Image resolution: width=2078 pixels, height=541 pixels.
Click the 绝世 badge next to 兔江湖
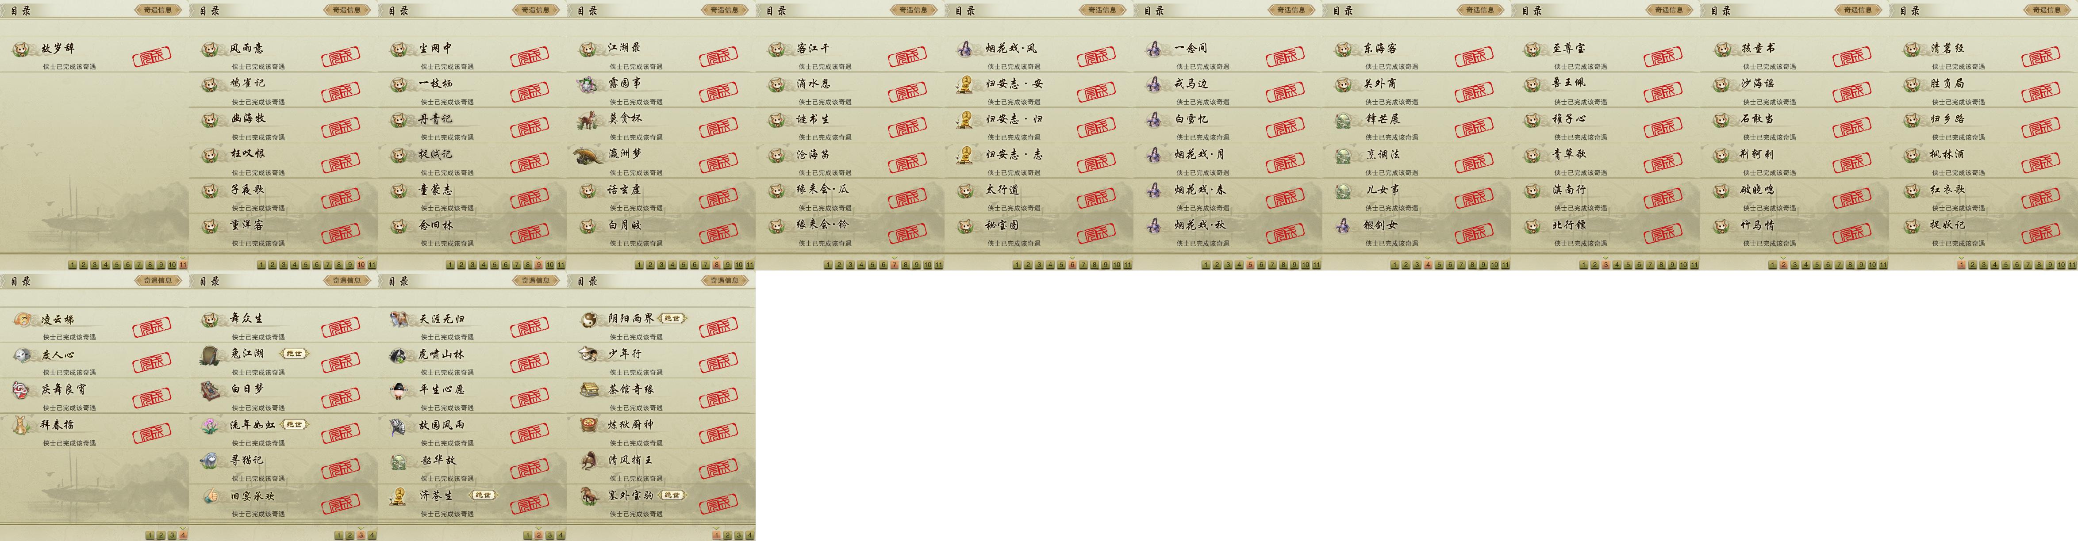click(295, 354)
